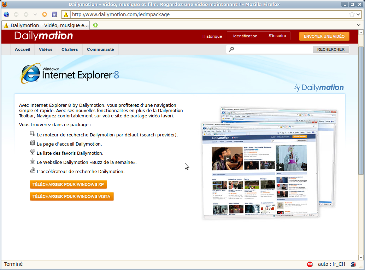The image size is (365, 270).
Task: Click the back navigation button
Action: [x=16, y=14]
